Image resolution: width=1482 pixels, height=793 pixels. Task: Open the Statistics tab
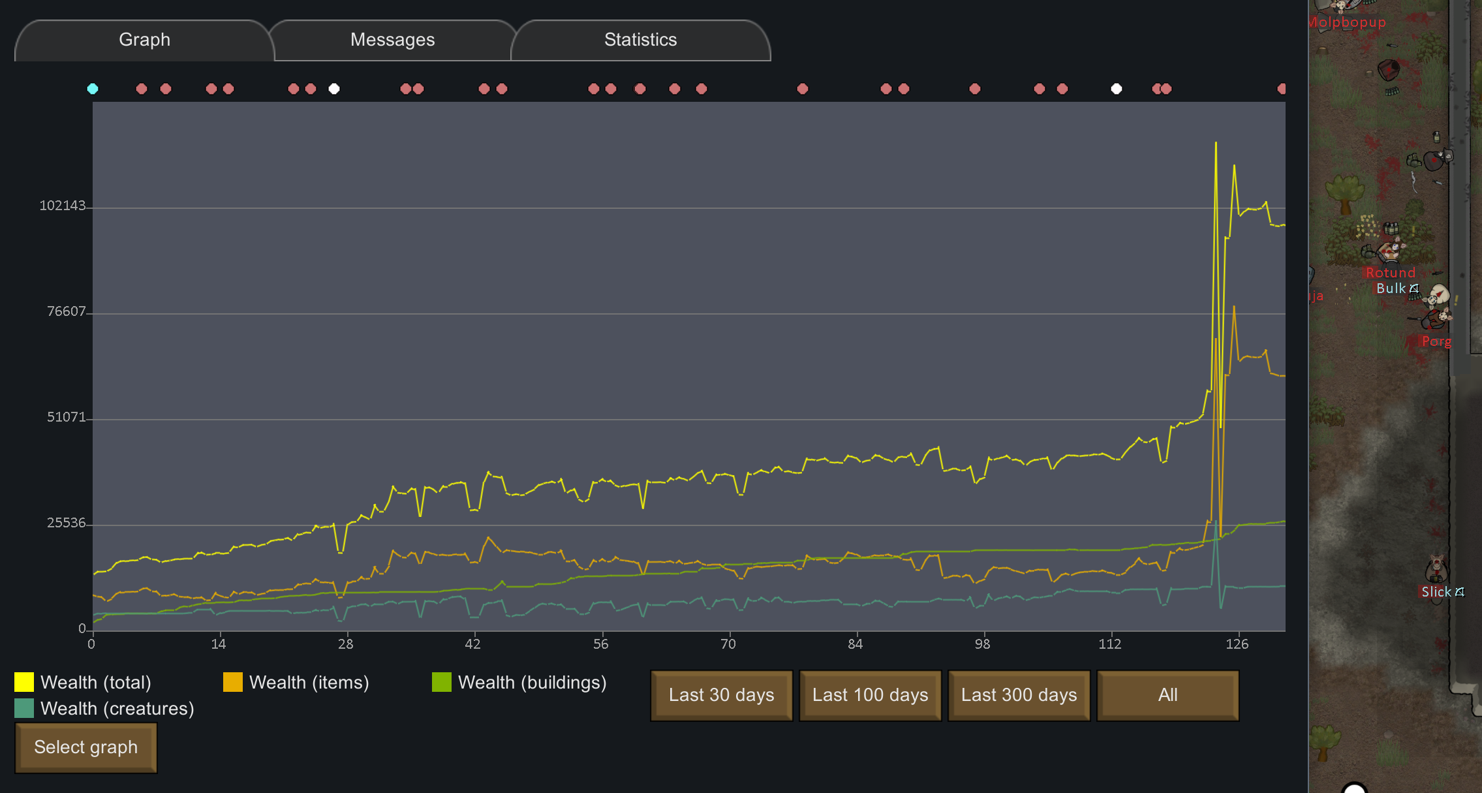tap(640, 40)
